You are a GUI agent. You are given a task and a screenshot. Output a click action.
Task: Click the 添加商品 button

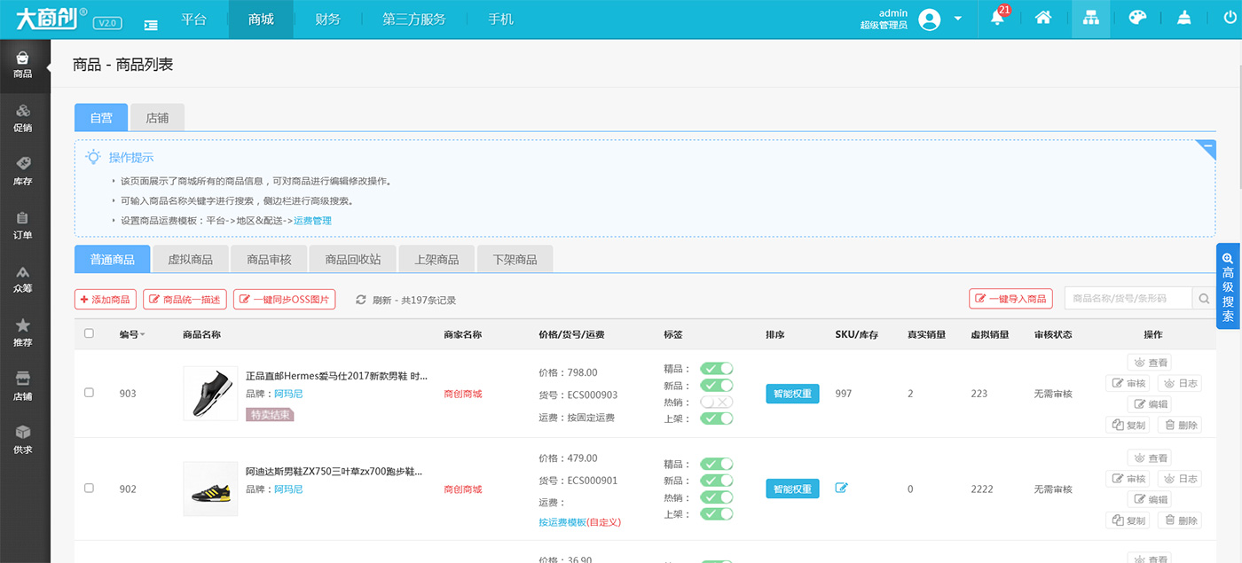[105, 299]
